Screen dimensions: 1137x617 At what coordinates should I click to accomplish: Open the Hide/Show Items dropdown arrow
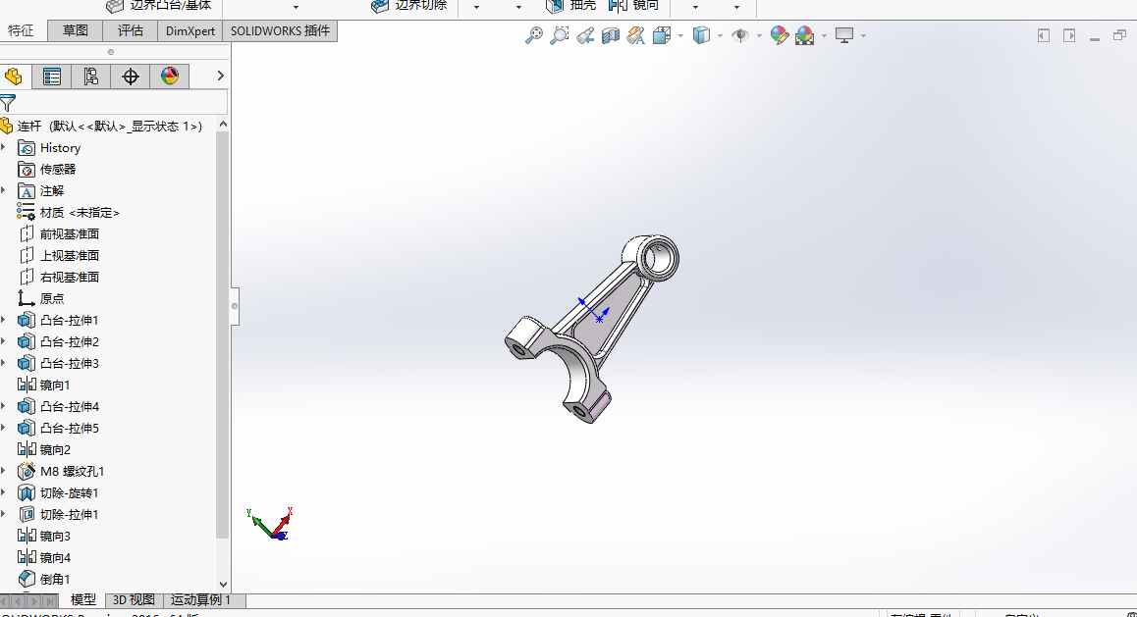coord(758,35)
